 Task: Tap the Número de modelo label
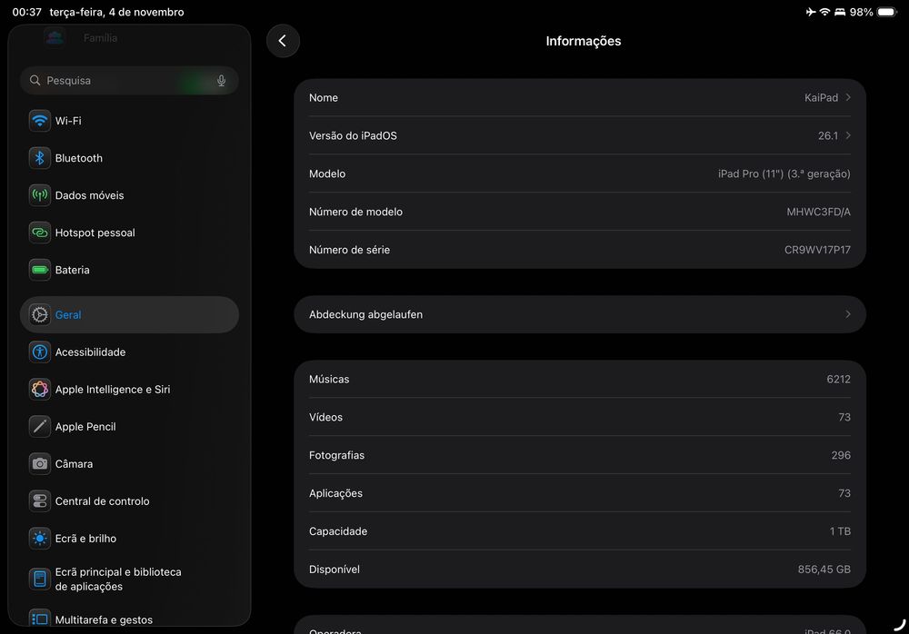coord(356,212)
